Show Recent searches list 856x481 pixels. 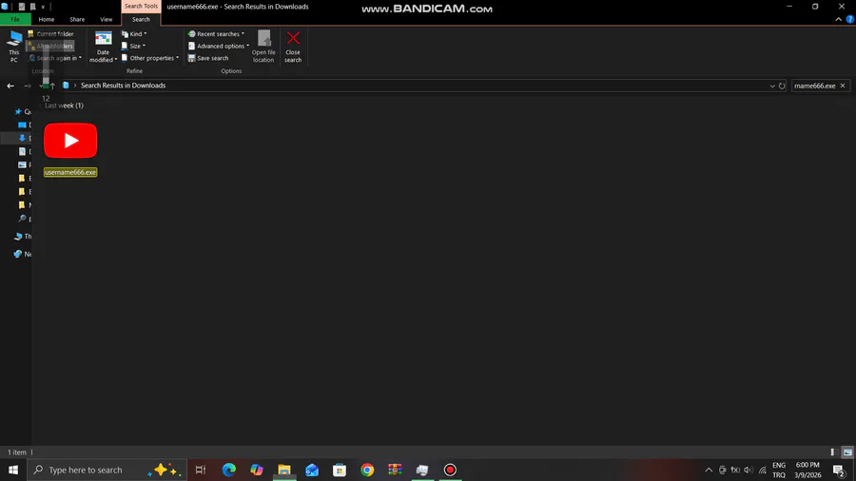(x=216, y=34)
